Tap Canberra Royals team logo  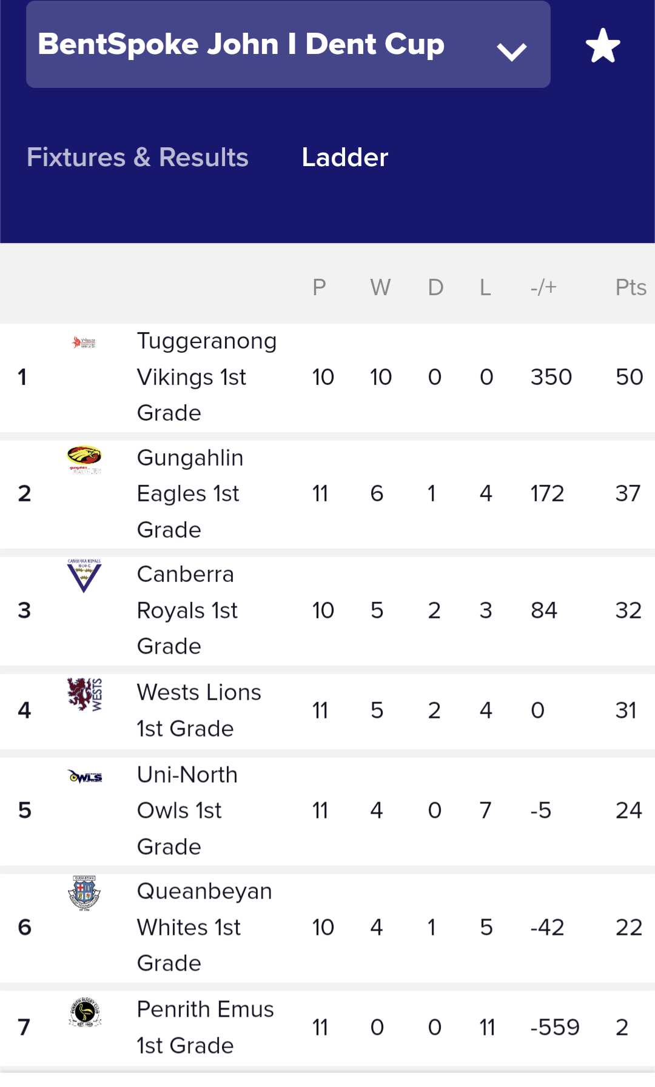(84, 575)
